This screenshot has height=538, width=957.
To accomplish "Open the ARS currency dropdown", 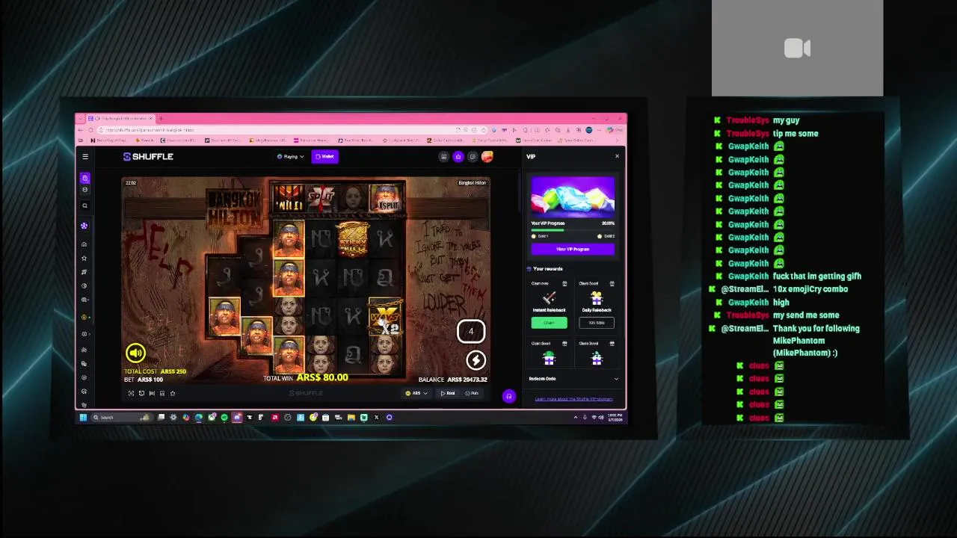I will click(x=416, y=393).
